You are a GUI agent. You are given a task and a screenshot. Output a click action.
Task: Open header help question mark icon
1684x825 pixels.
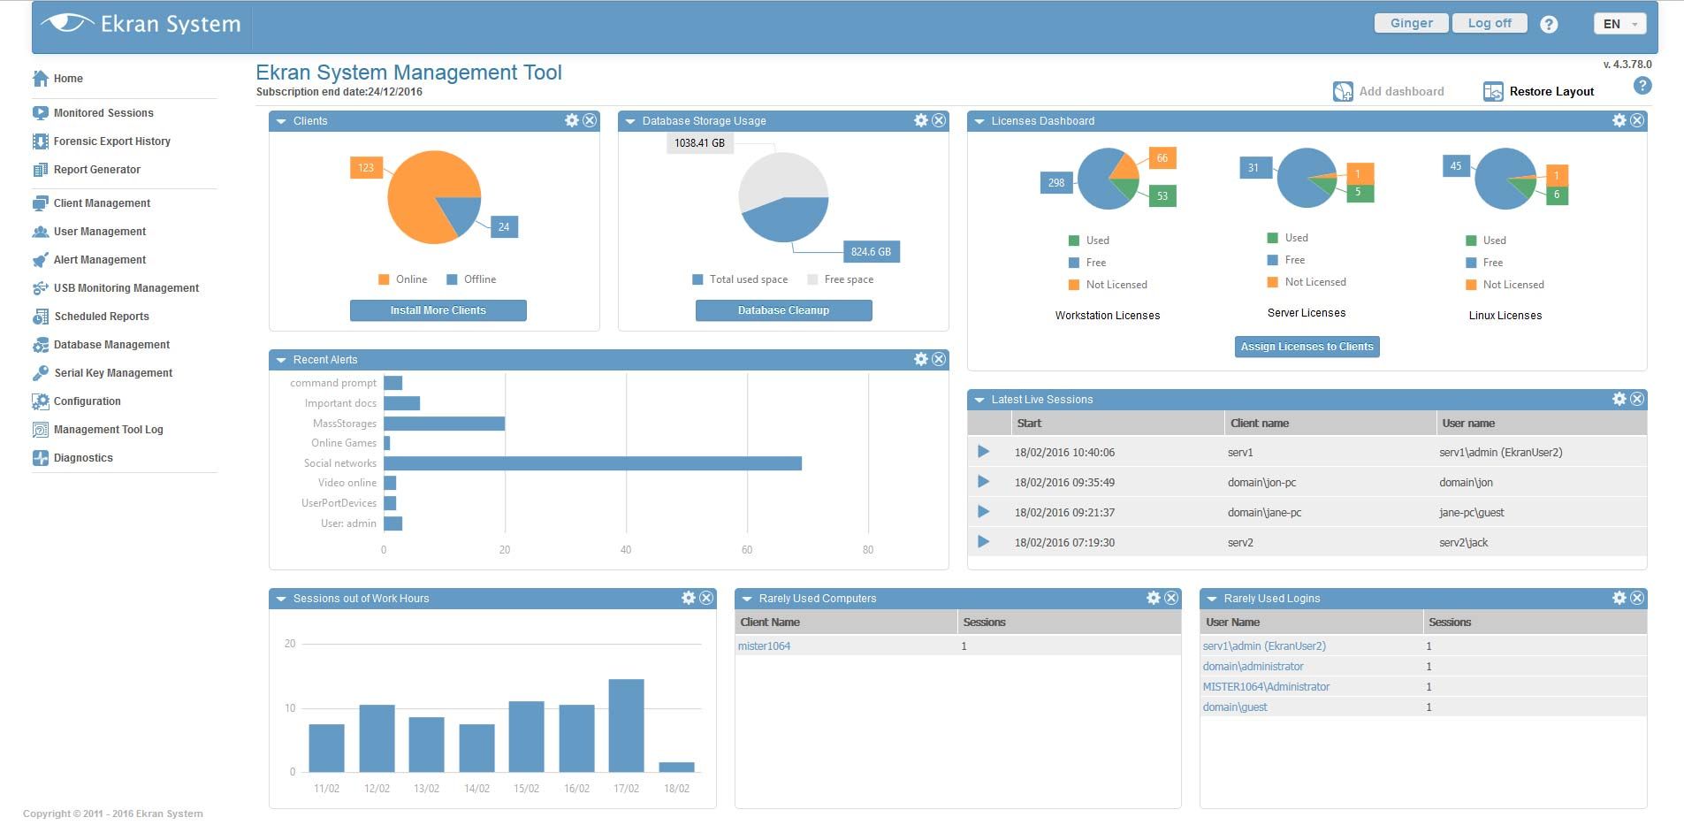[1549, 25]
